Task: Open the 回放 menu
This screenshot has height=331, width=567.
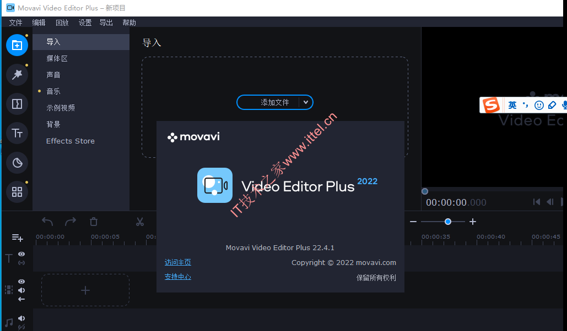Action: (62, 23)
